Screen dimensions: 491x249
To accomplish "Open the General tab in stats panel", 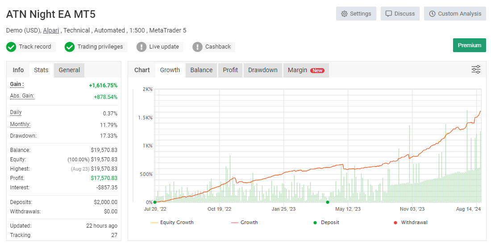I will (69, 70).
